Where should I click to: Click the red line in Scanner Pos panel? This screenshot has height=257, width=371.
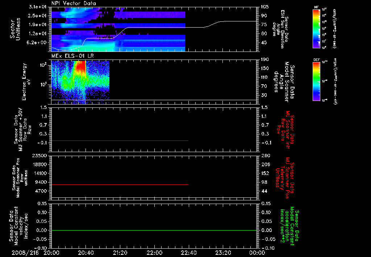(120, 184)
